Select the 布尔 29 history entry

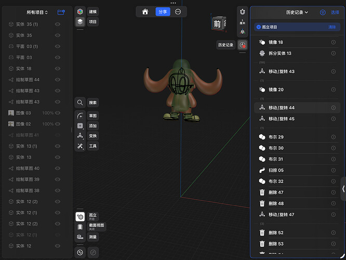click(x=276, y=137)
